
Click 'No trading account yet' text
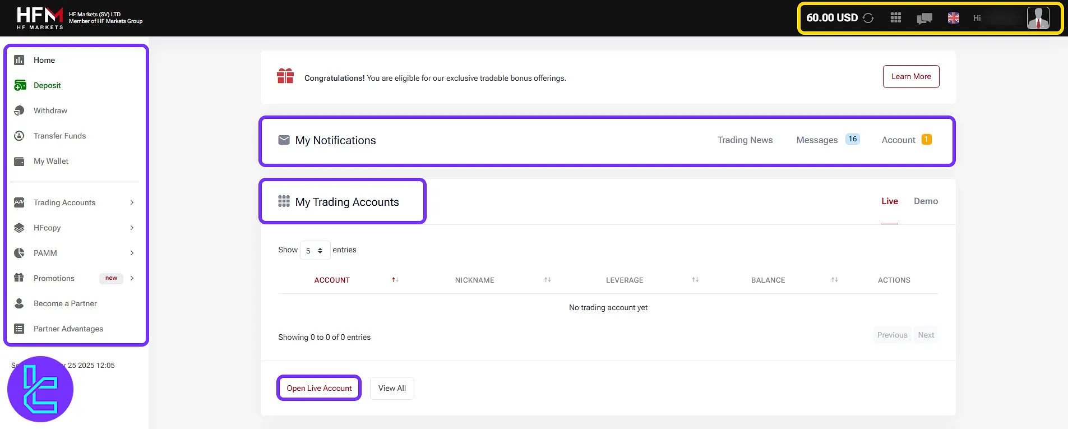[608, 307]
